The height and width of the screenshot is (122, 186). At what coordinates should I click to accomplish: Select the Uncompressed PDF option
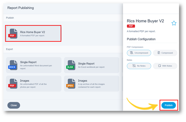point(139,53)
